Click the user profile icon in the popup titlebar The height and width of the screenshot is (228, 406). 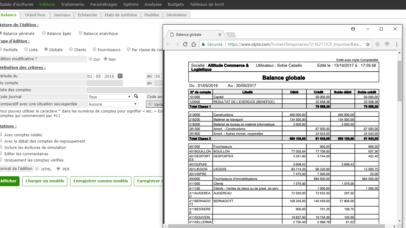point(353,29)
